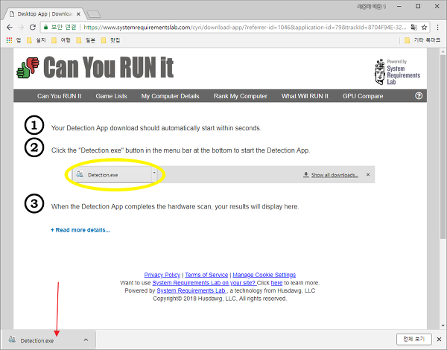Close the Desktop App tab
The height and width of the screenshot is (350, 447).
click(x=78, y=14)
